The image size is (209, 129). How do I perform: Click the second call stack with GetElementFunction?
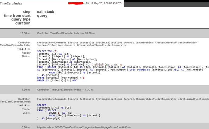point(123,99)
